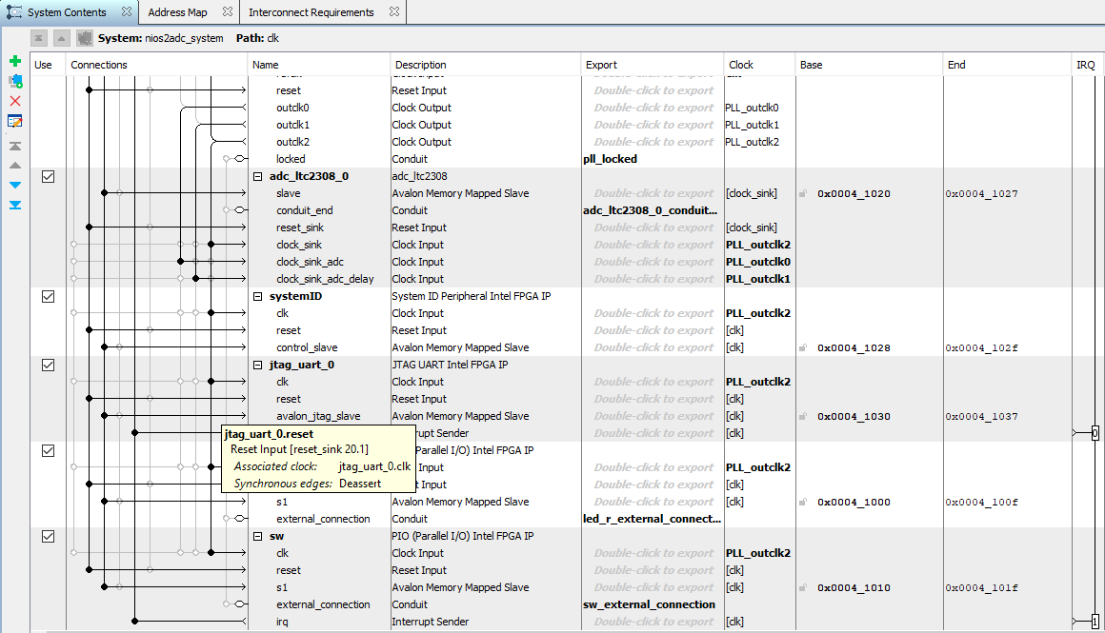Close the Address Map tab using its X
The width and height of the screenshot is (1105, 633).
coord(227,11)
